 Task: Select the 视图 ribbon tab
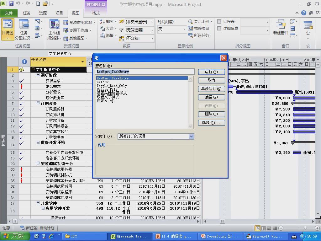click(x=75, y=13)
